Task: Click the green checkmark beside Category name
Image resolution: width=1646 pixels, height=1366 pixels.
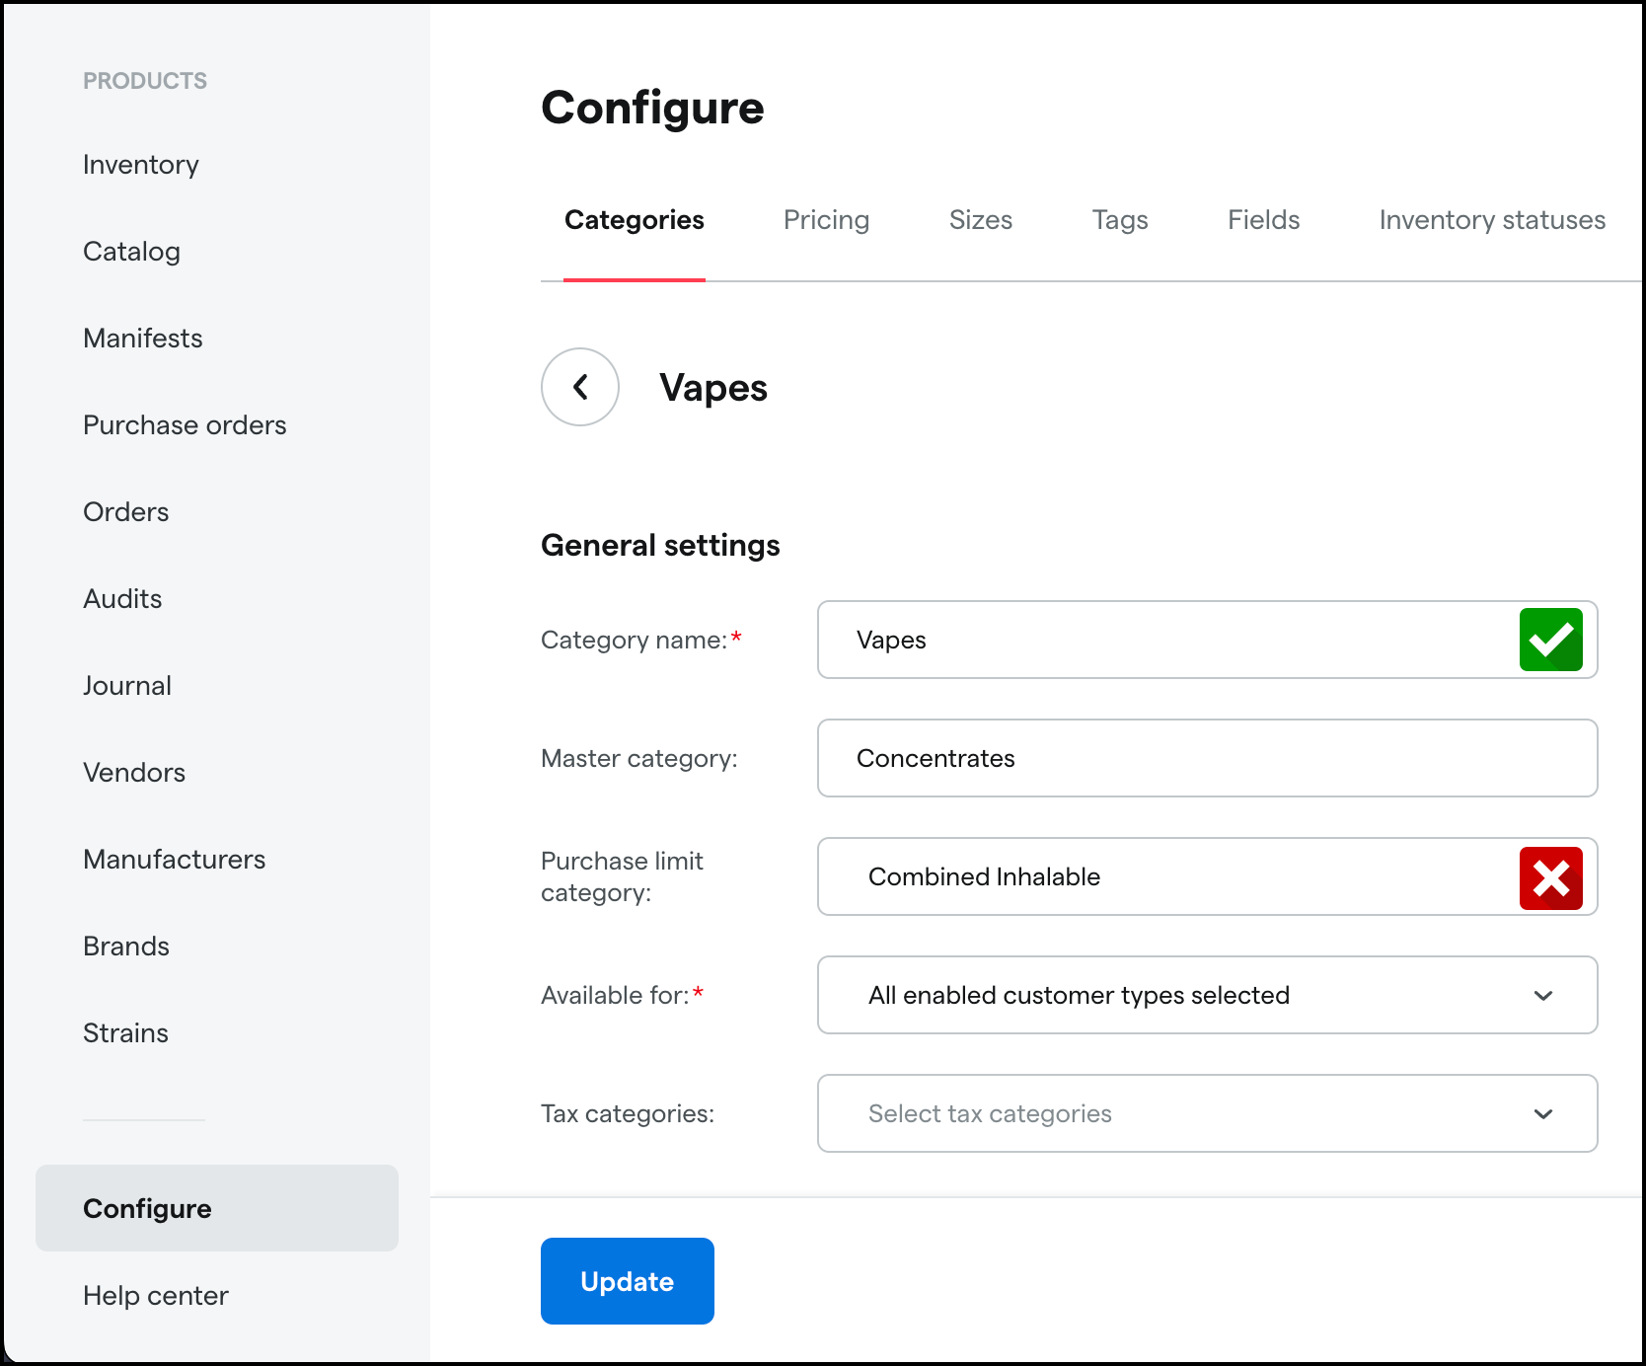Action: (1550, 640)
